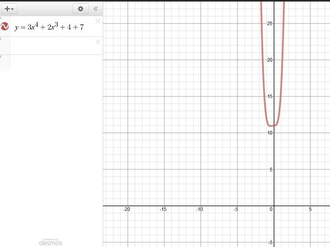Click the x-axis label -20

point(126,209)
